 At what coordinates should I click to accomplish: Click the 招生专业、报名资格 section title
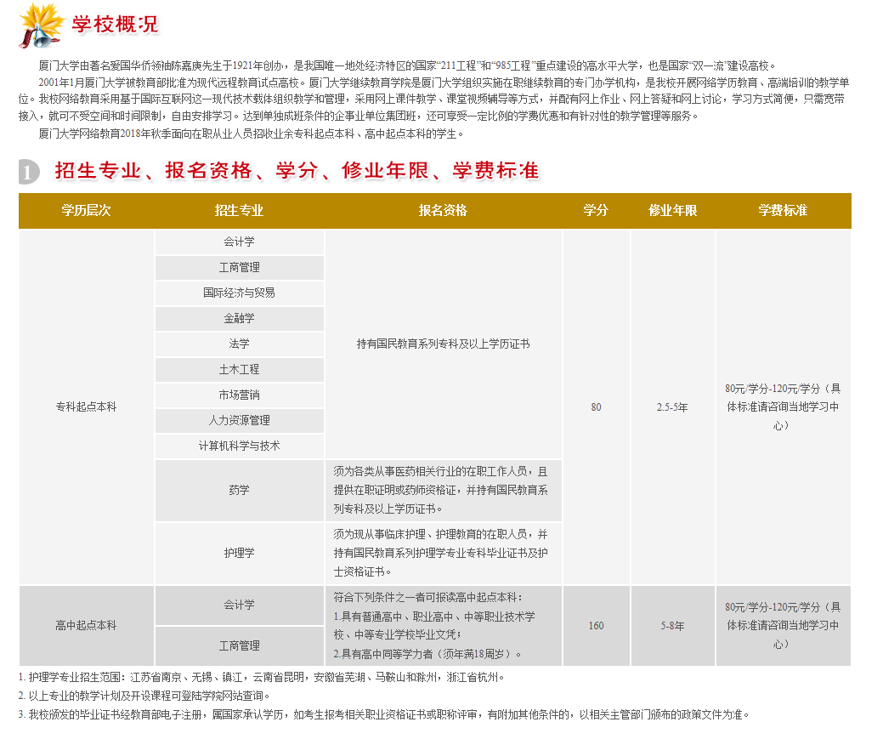tap(297, 170)
